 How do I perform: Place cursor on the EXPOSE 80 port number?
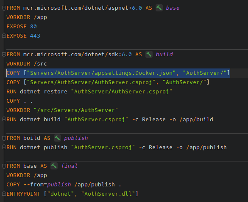tap(33, 27)
